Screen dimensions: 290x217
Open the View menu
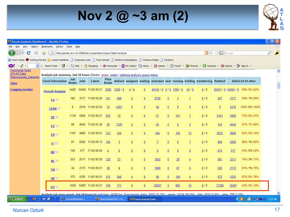coord(25,46)
